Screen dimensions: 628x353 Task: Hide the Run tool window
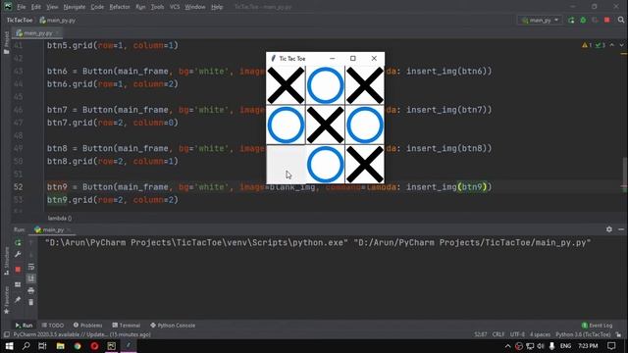click(621, 229)
